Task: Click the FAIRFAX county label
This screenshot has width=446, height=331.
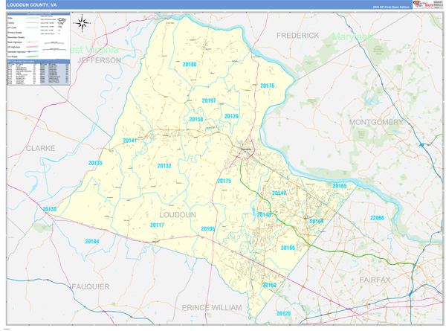Action: [x=373, y=280]
